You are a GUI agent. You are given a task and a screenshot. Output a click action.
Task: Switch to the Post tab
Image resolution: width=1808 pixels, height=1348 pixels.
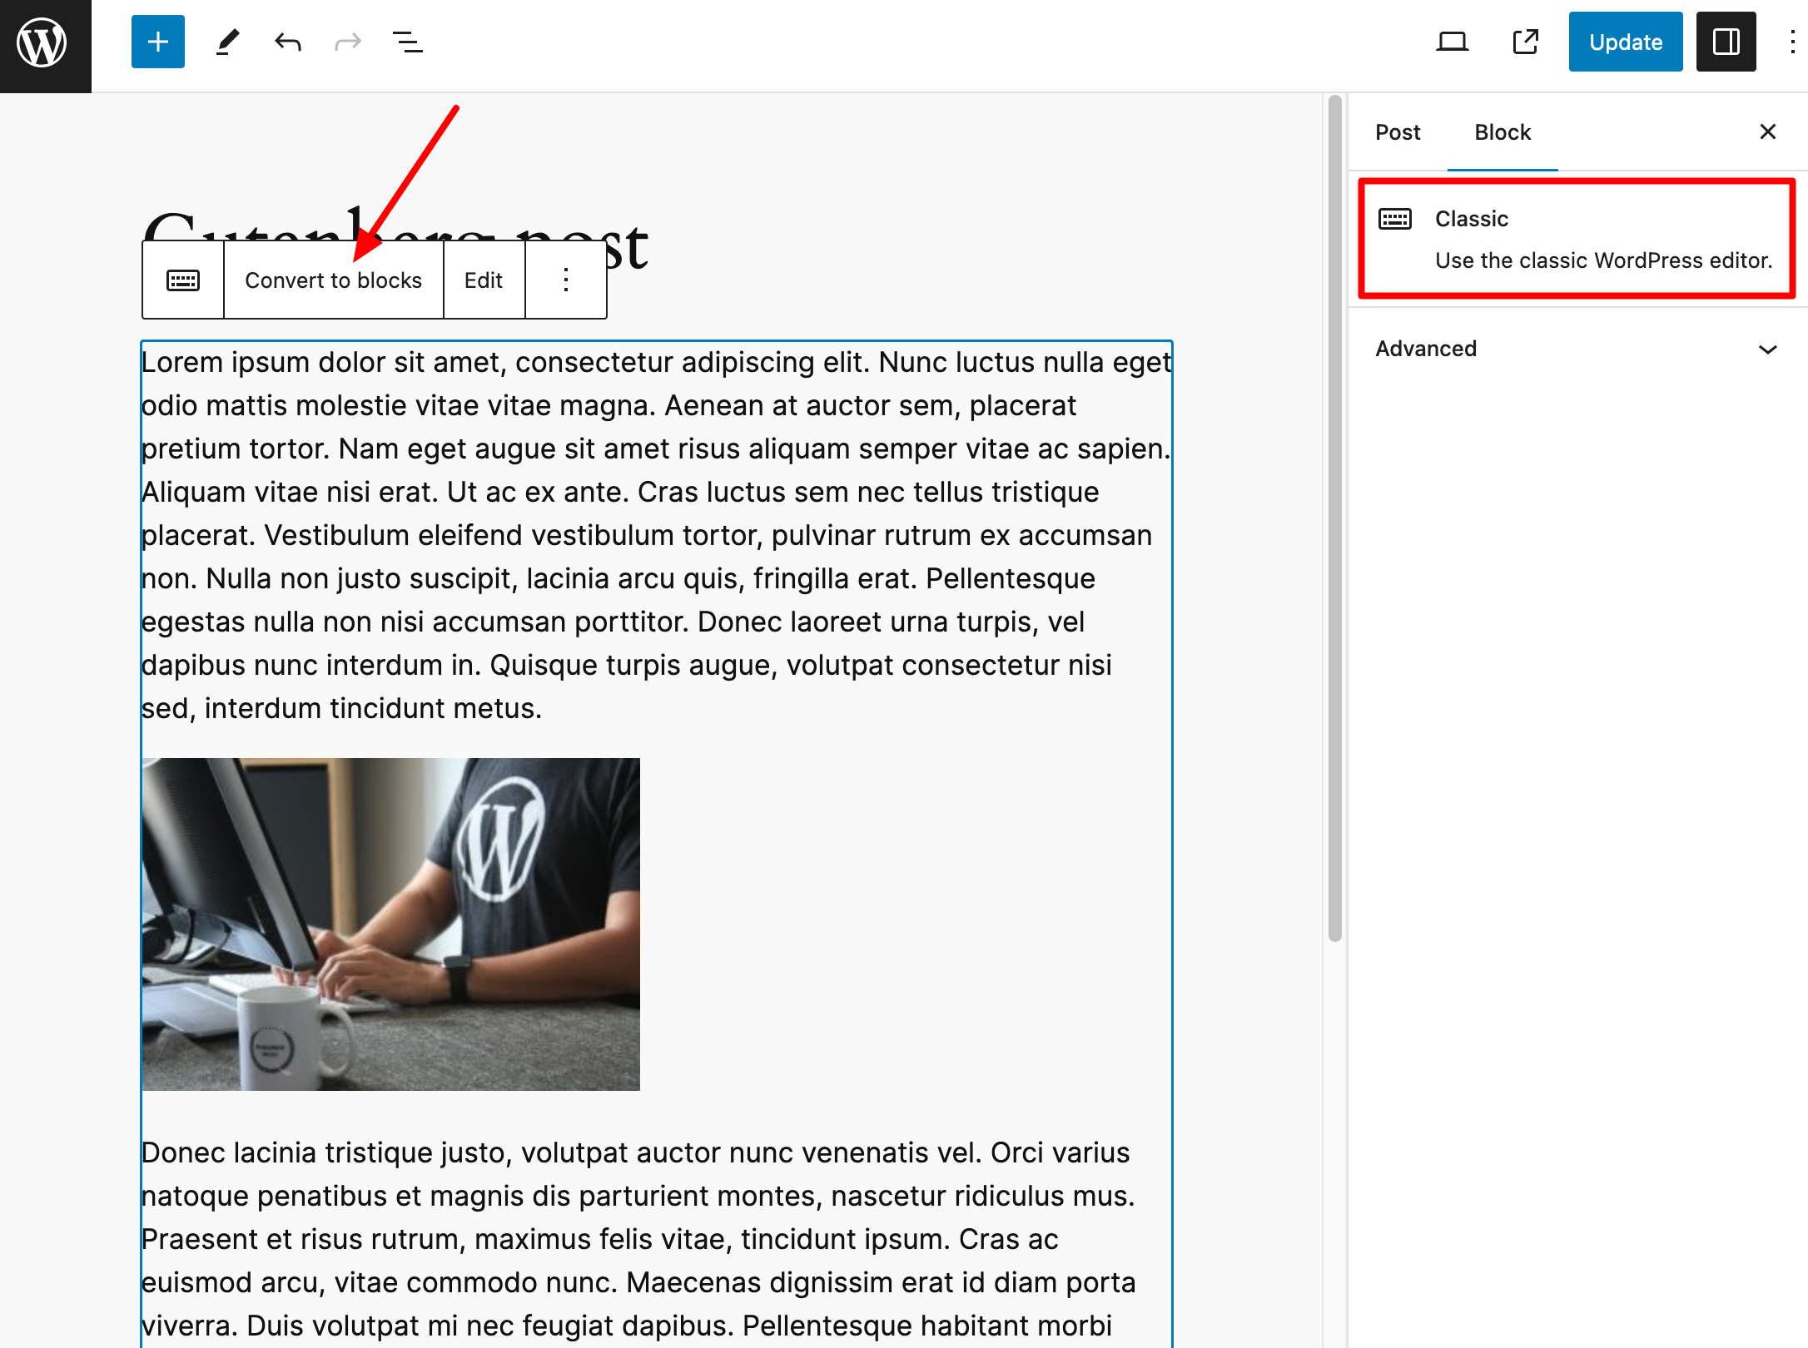pyautogui.click(x=1398, y=132)
